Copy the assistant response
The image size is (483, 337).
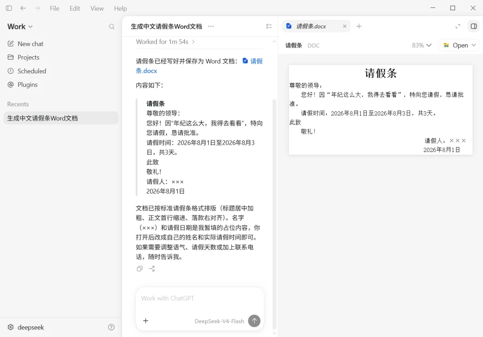pyautogui.click(x=140, y=269)
